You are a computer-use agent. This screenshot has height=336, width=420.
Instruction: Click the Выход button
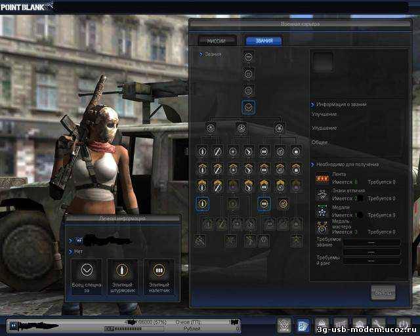coord(383,292)
